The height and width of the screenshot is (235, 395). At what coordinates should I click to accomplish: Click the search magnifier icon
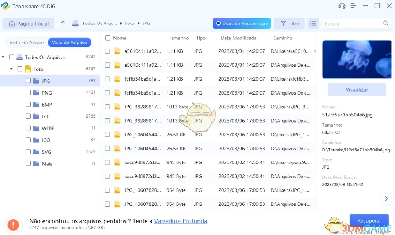click(385, 23)
